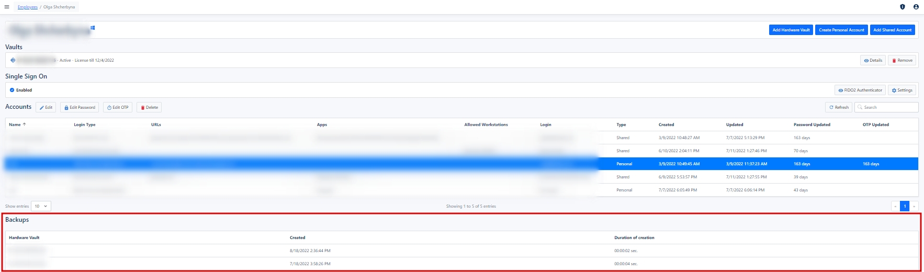924x272 pixels.
Task: Remove the vault using trash button
Action: point(902,60)
